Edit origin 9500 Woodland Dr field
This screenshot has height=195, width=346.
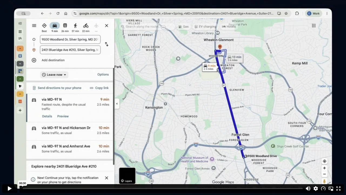(70, 40)
